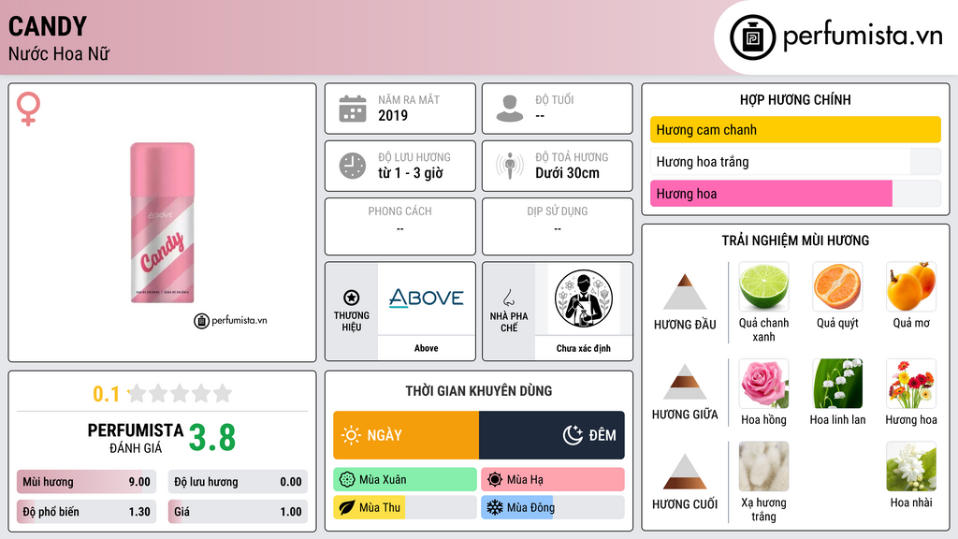Viewport: 958px width, 539px height.
Task: Click the calendar icon beside Năm ra mắt
Action: [353, 109]
